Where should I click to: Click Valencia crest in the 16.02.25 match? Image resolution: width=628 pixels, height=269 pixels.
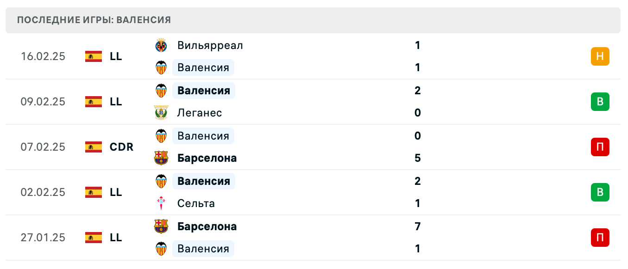pos(161,67)
